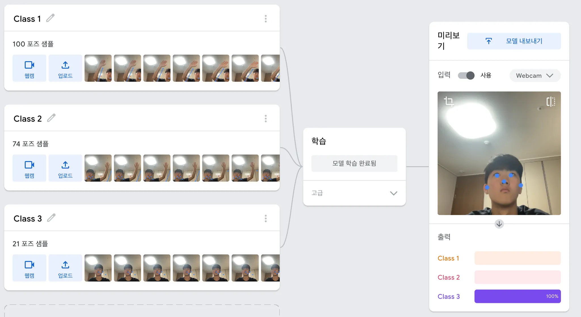Click the pencil icon beside Class 3
581x317 pixels.
point(51,218)
